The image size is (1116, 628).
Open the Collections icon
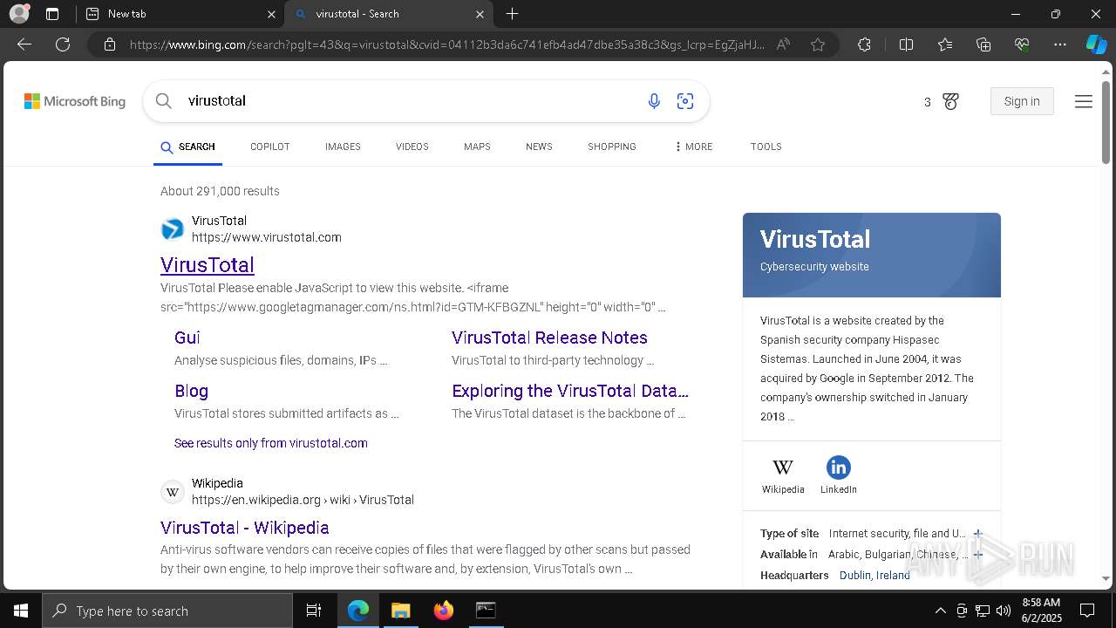coord(983,44)
